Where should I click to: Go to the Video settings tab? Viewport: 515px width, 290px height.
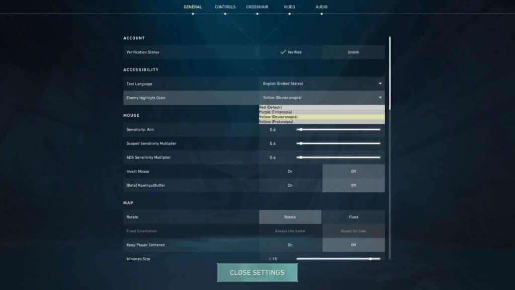pos(289,7)
